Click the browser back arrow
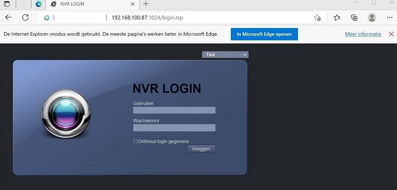The image size is (397, 190). (8, 17)
